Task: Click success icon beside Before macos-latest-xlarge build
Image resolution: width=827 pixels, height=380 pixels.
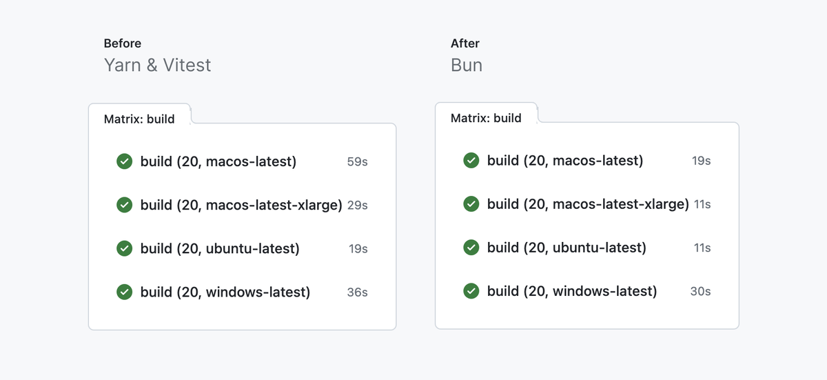Action: (x=124, y=206)
